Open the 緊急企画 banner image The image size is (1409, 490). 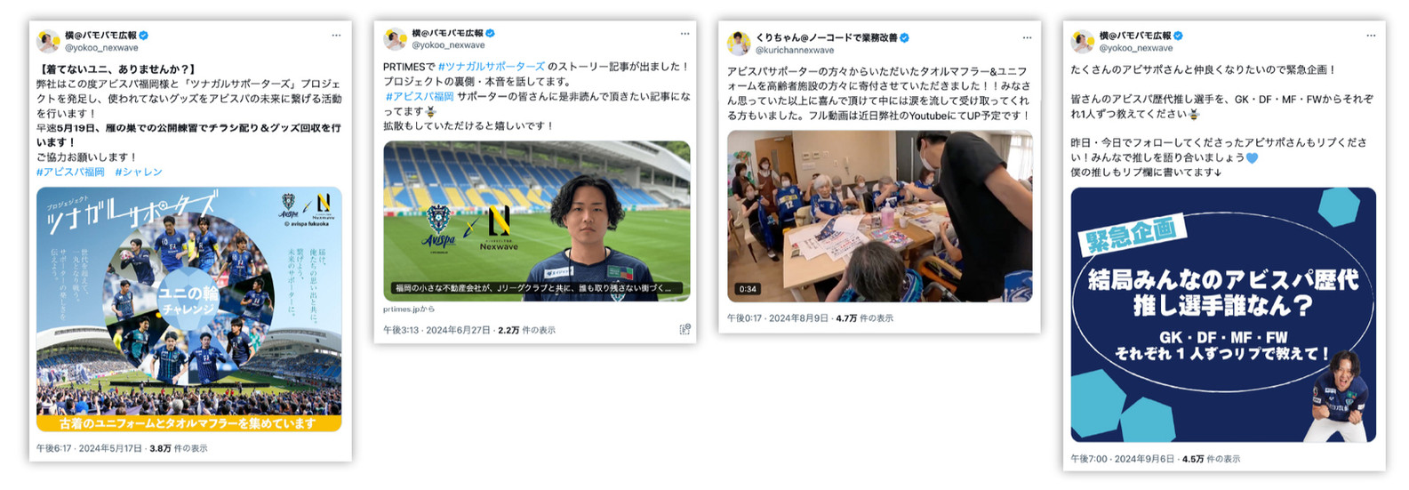[x=1223, y=315]
